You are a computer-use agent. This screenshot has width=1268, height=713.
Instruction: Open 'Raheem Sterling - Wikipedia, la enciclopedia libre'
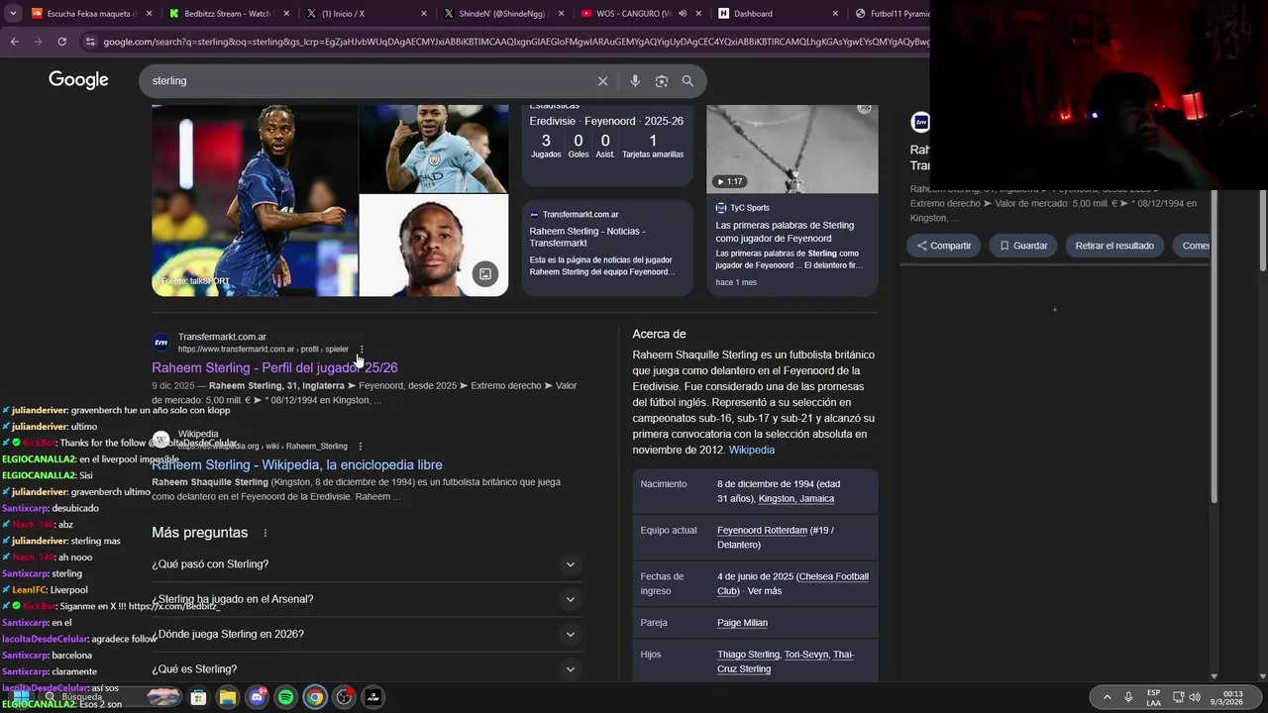(x=297, y=464)
